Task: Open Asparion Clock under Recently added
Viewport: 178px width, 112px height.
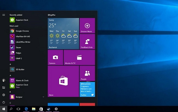Action: (x=27, y=20)
